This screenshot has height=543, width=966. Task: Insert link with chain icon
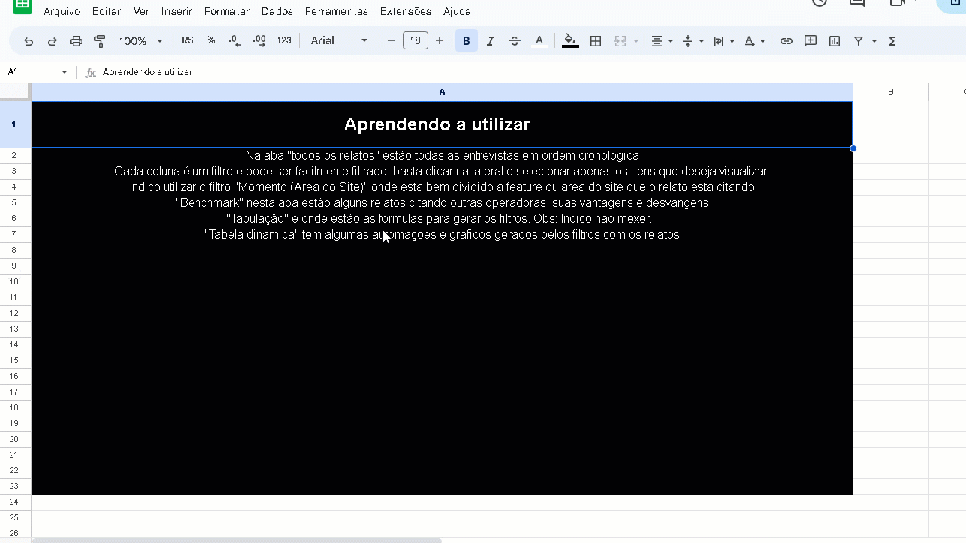[x=786, y=41]
